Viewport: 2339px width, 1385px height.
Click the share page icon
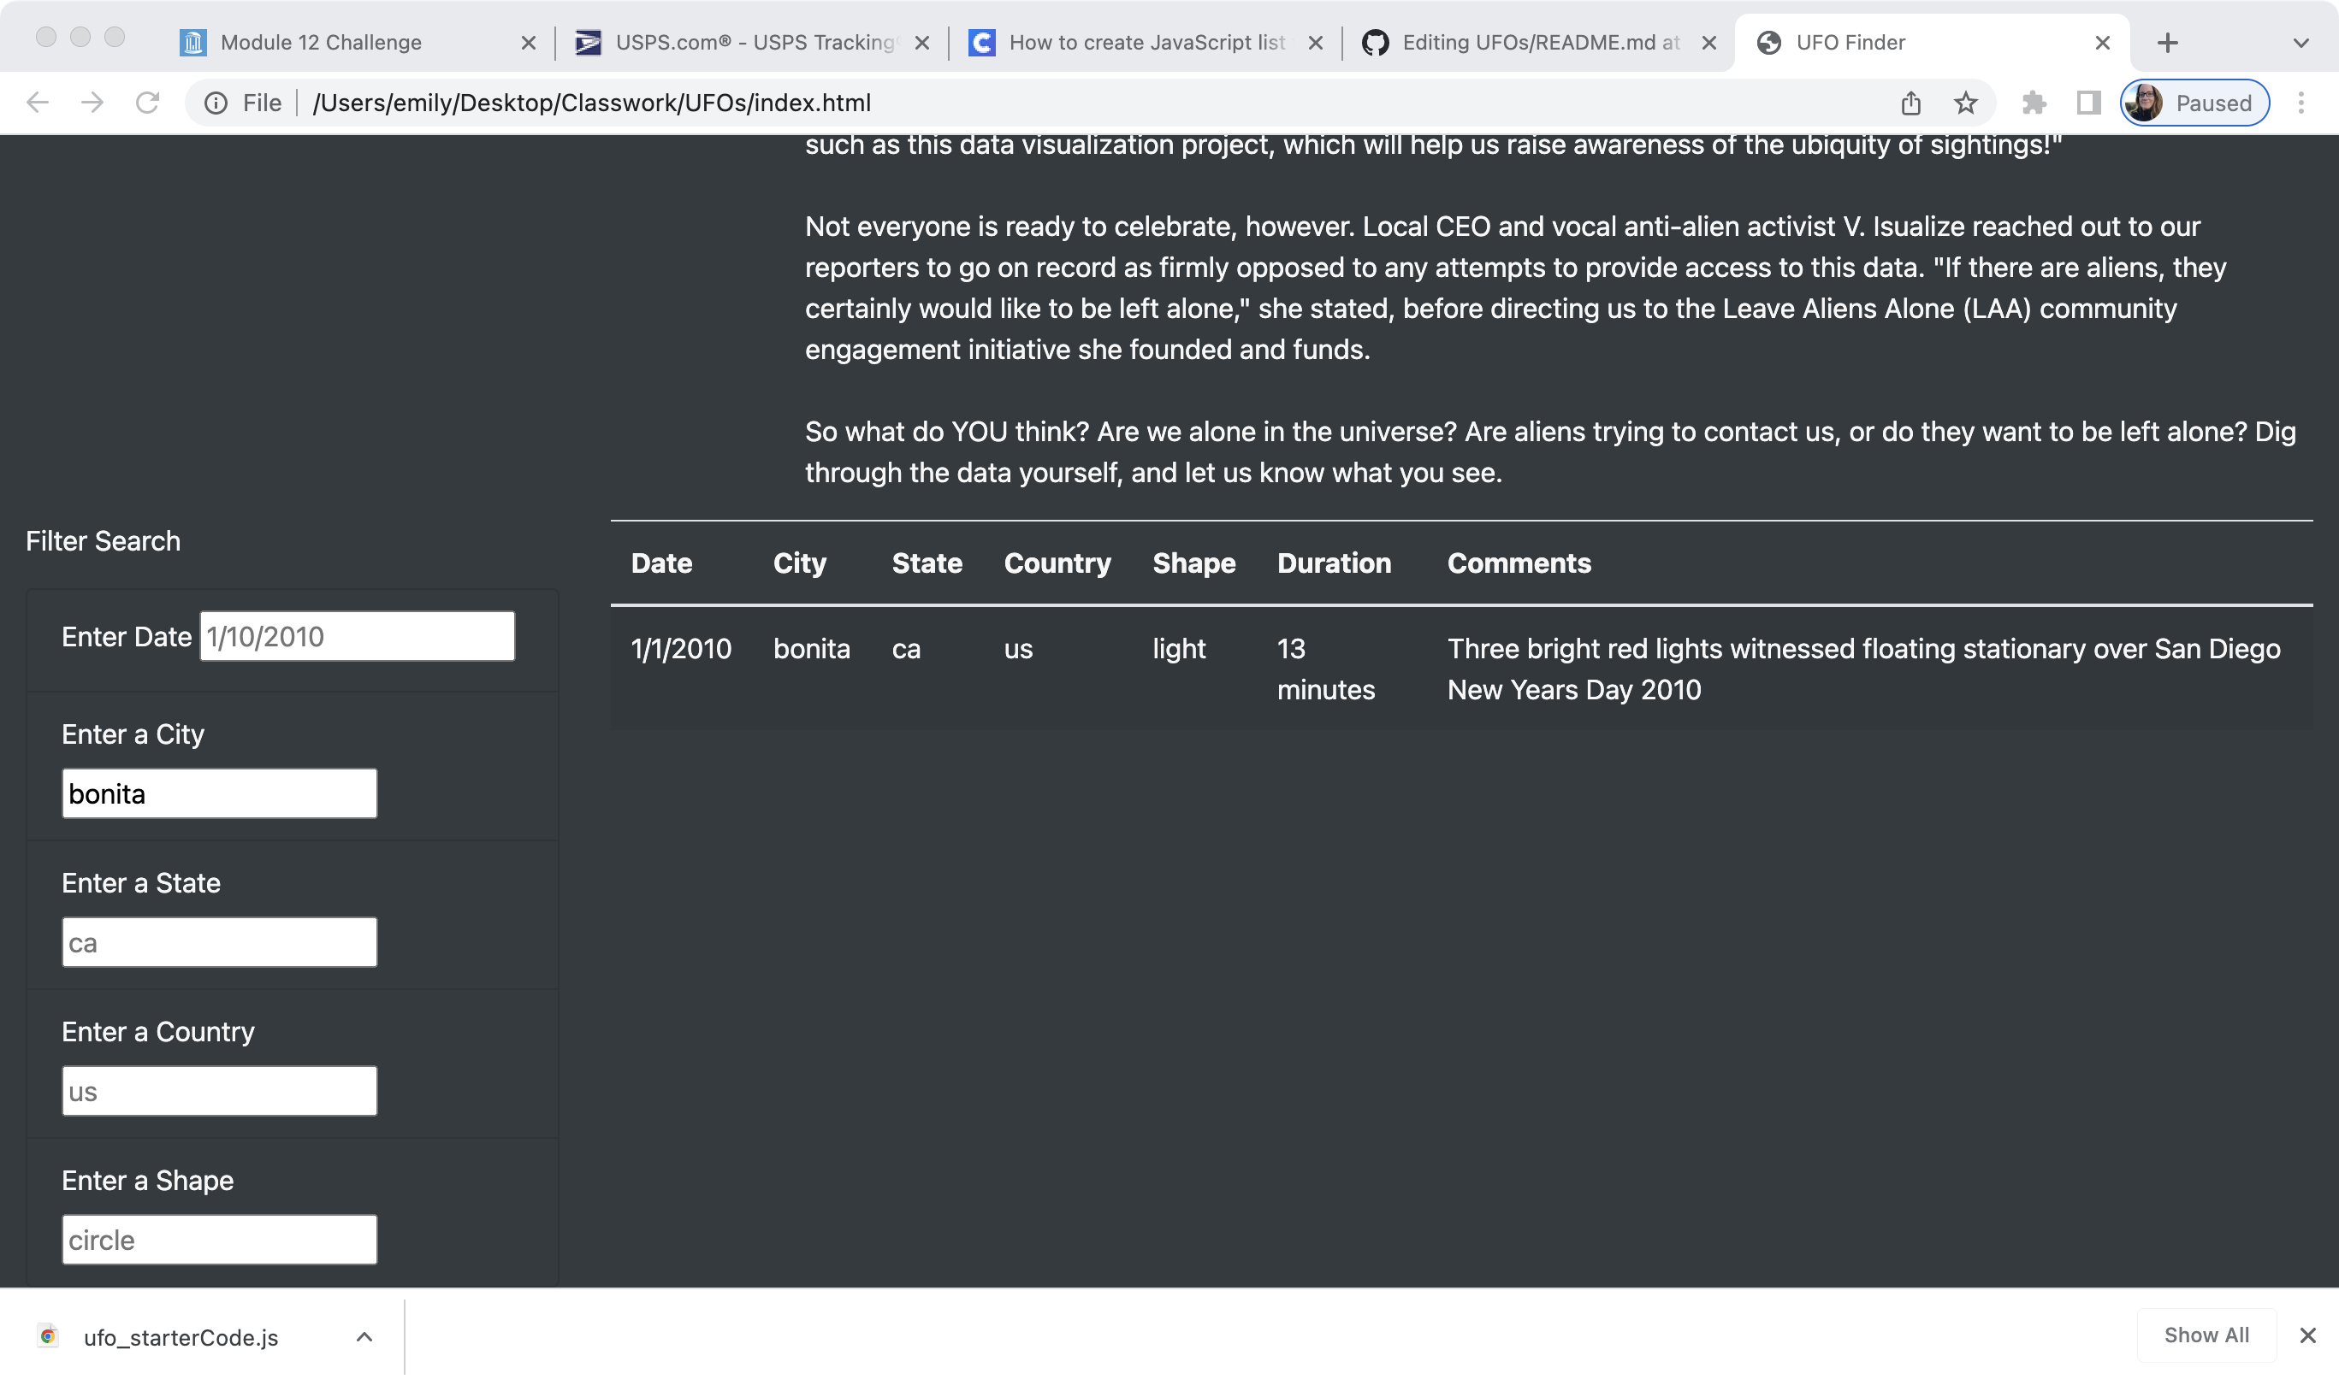click(1910, 103)
